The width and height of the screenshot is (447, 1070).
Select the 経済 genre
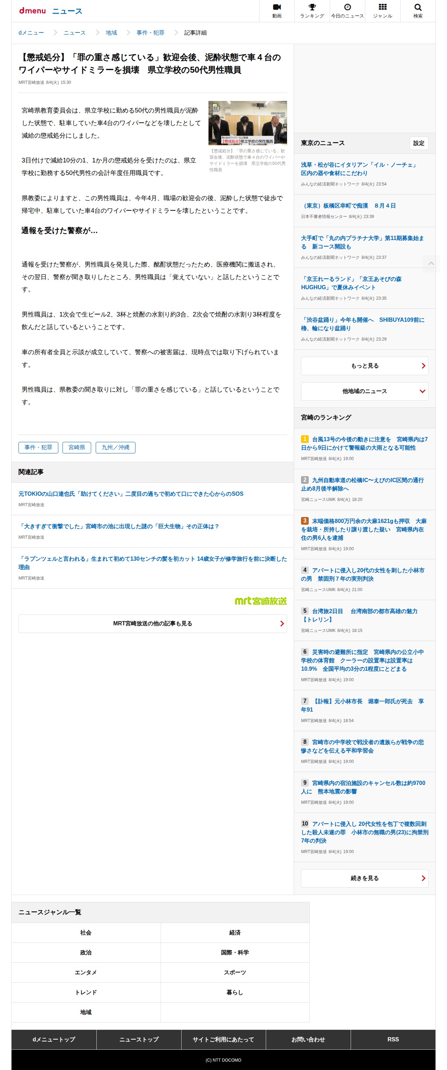(x=235, y=932)
